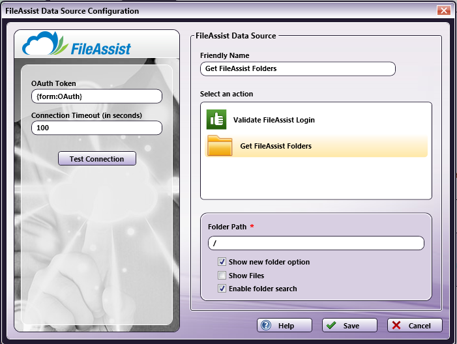Cancel the configuration dialog
This screenshot has height=344, width=457.
tap(415, 325)
